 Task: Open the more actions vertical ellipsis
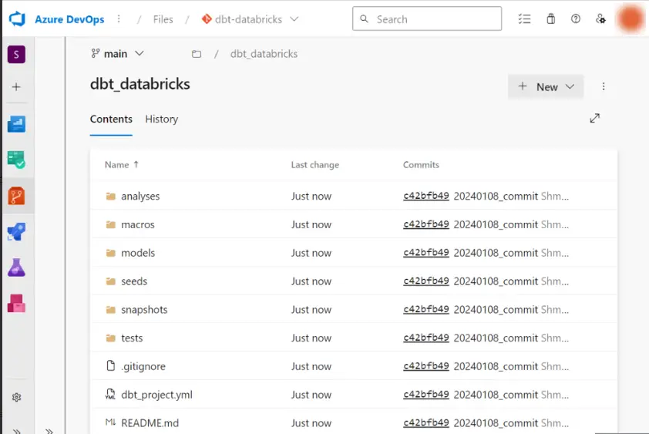pos(604,86)
